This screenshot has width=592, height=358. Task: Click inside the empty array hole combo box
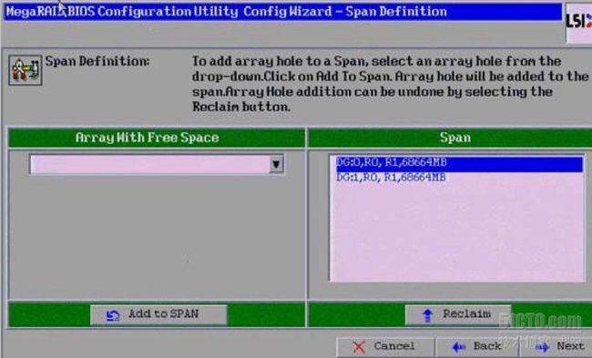click(150, 165)
